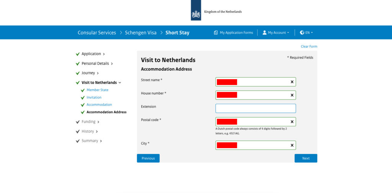Click the Kingdom of the Netherlands crest logo
The image size is (392, 193).
point(196,10)
